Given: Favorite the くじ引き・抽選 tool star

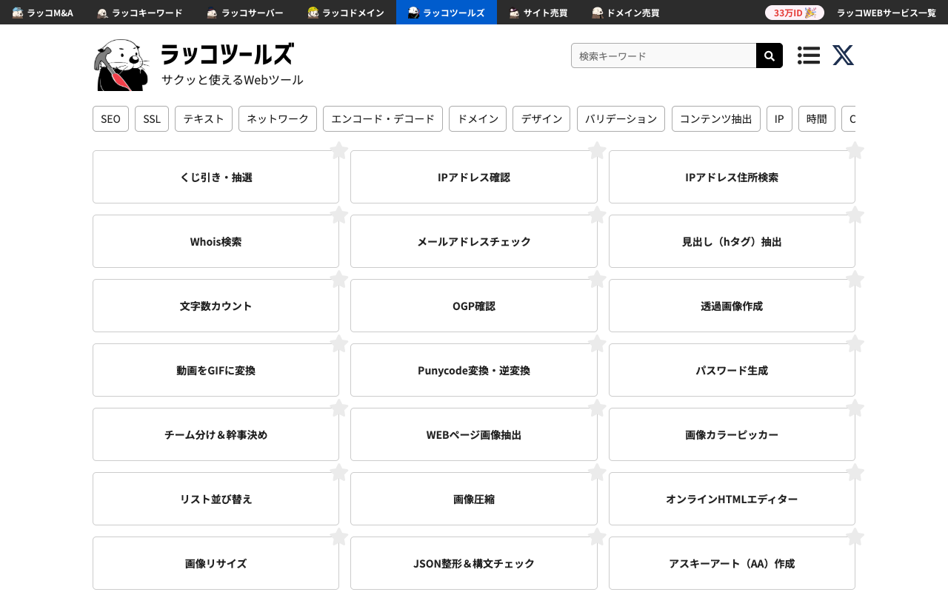Looking at the screenshot, I should 338,150.
